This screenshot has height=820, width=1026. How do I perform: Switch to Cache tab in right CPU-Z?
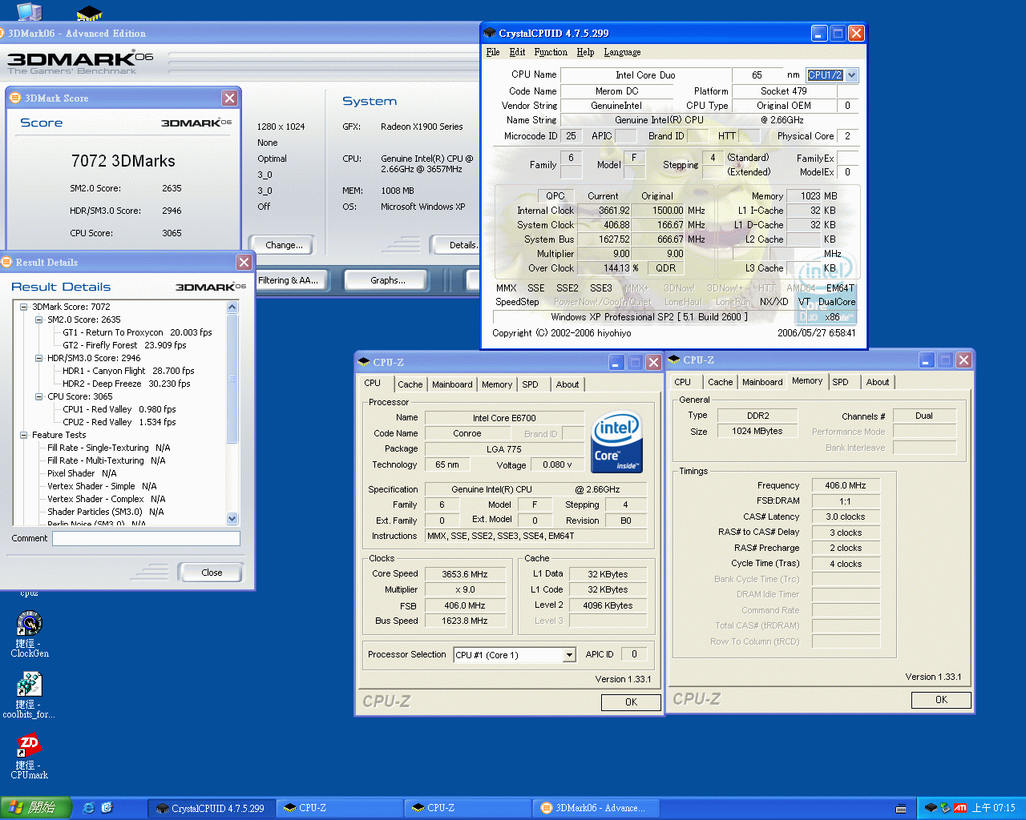coord(720,382)
